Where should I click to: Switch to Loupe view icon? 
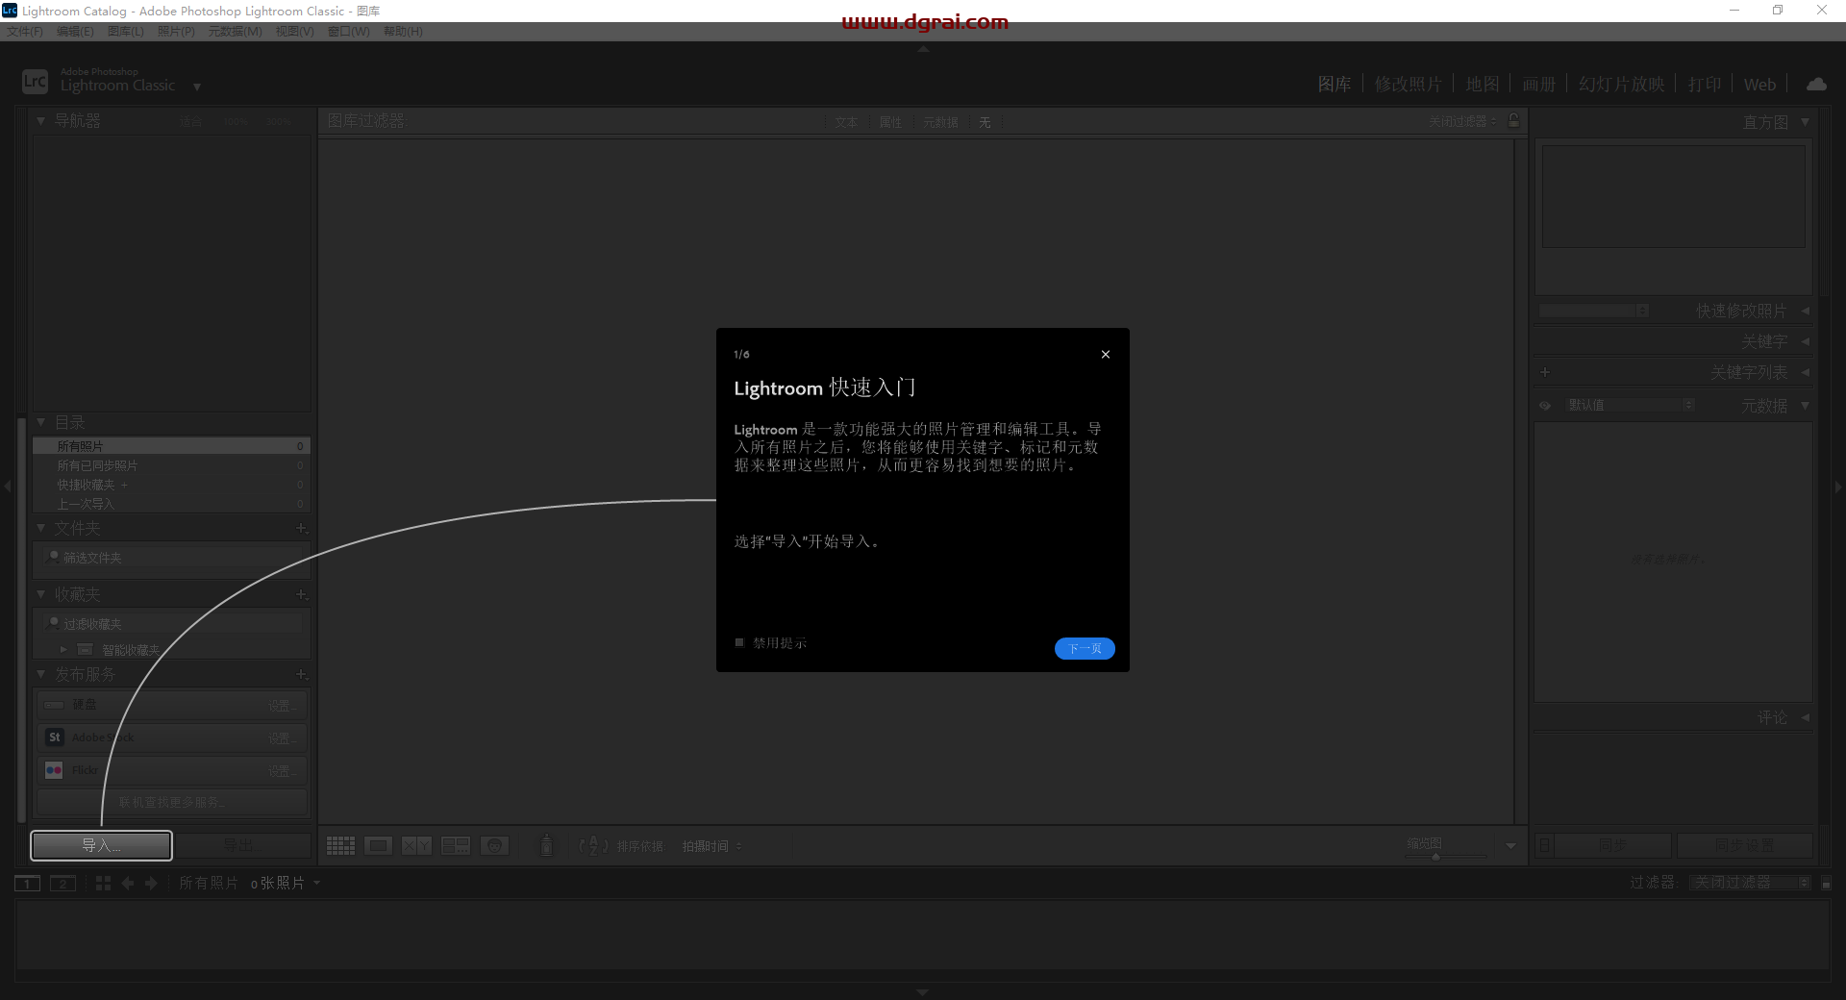[x=378, y=846]
